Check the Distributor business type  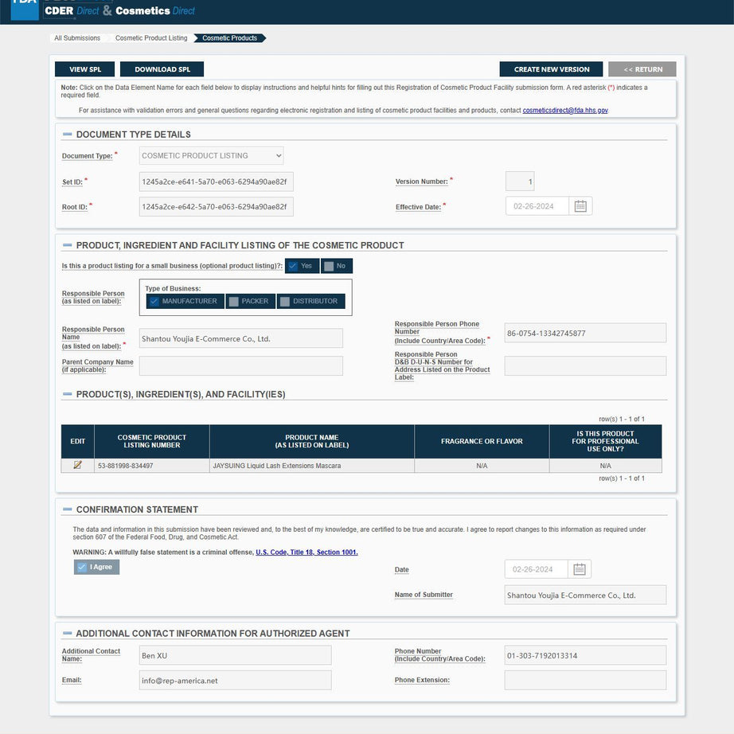tap(285, 302)
